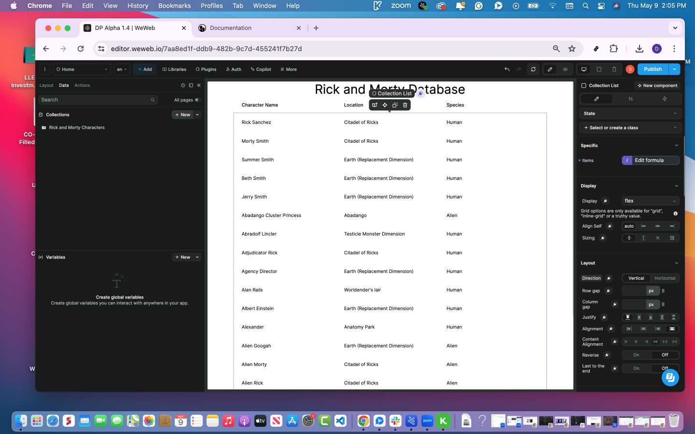This screenshot has height=434, width=695.
Task: Switch to preview mode eye icon
Action: click(565, 69)
